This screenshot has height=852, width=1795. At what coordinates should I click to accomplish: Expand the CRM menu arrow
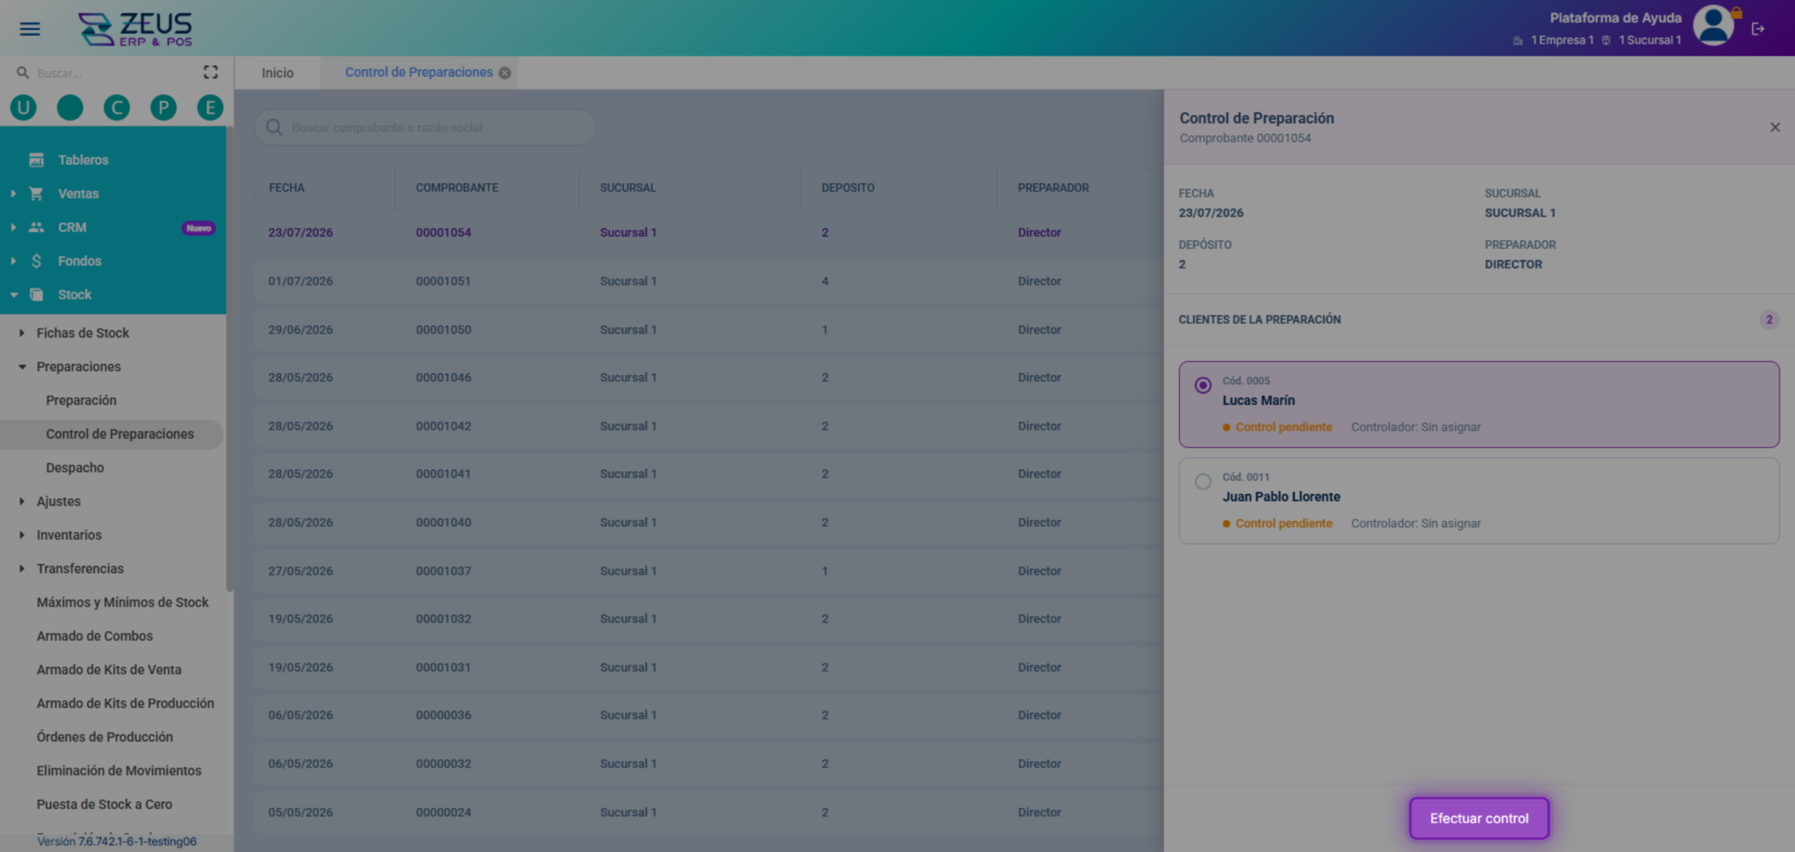13,227
